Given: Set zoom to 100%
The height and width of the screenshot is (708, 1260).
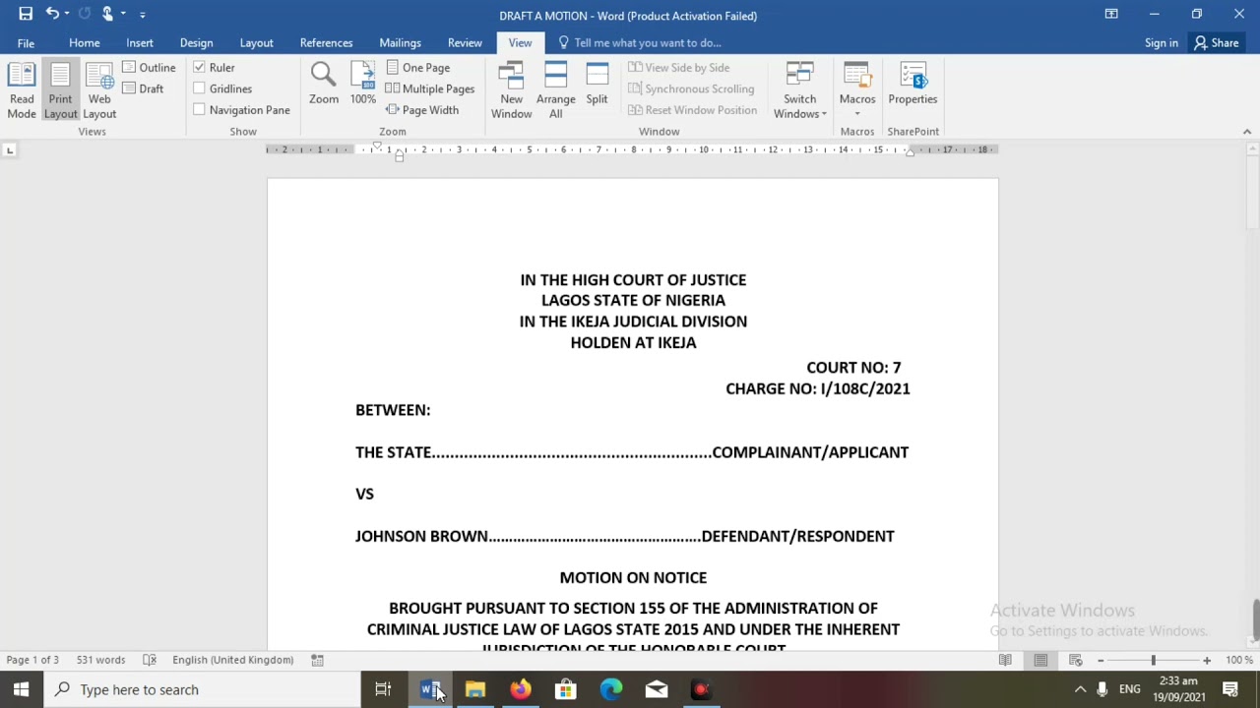Looking at the screenshot, I should (363, 84).
